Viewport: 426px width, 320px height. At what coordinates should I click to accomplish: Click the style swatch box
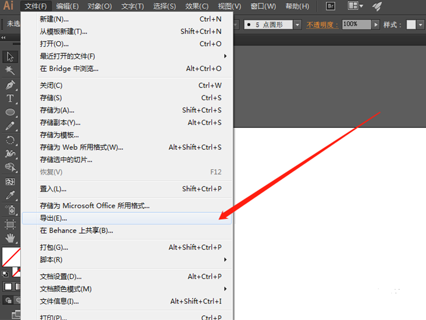411,25
